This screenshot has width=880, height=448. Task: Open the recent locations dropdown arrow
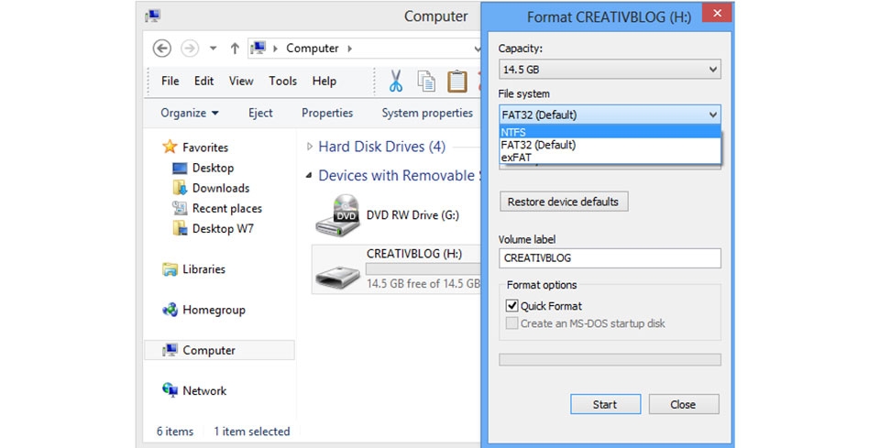214,49
